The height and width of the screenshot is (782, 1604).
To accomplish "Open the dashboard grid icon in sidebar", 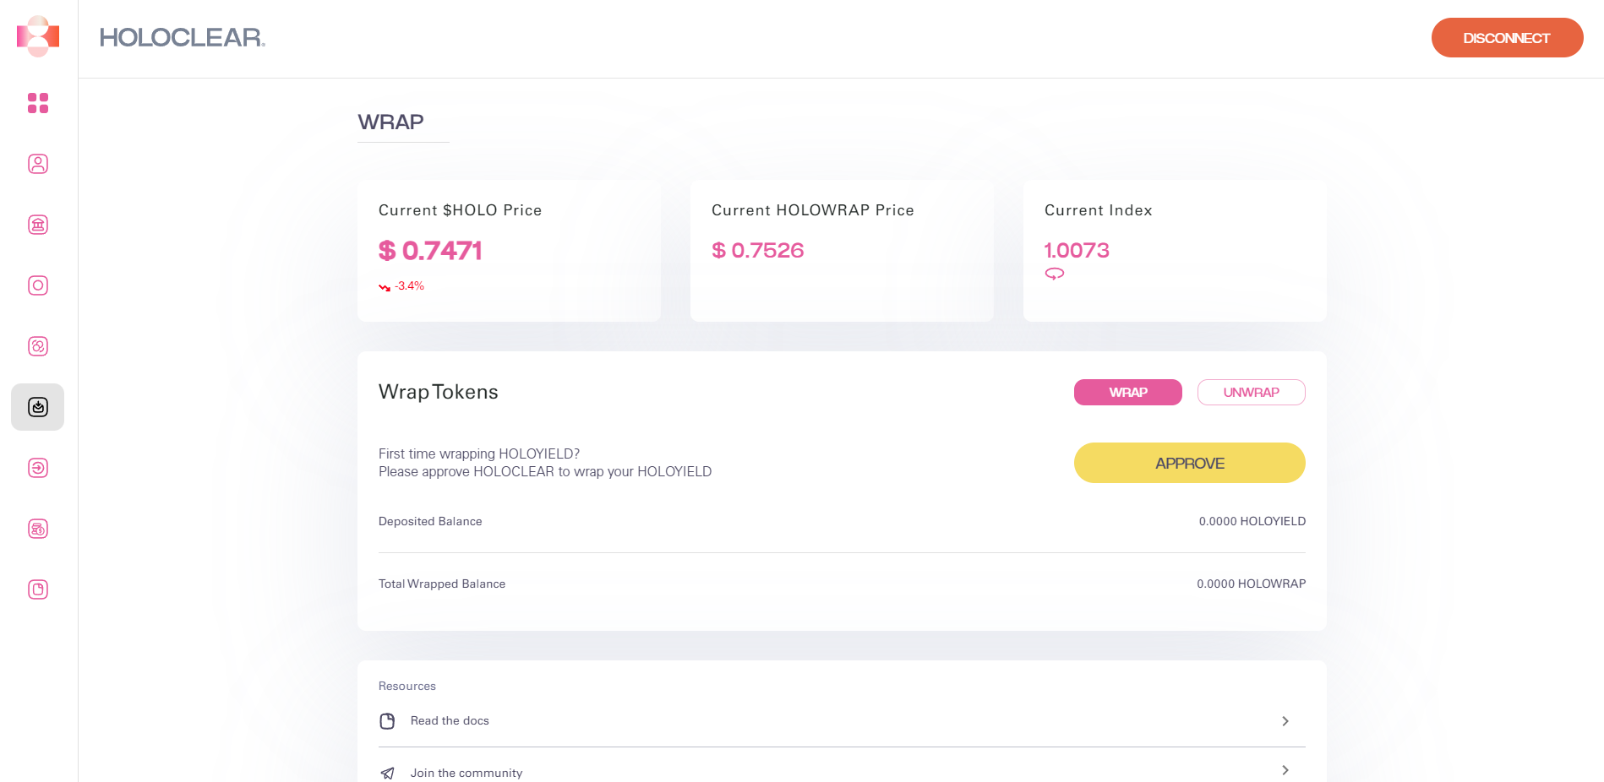I will [x=38, y=103].
